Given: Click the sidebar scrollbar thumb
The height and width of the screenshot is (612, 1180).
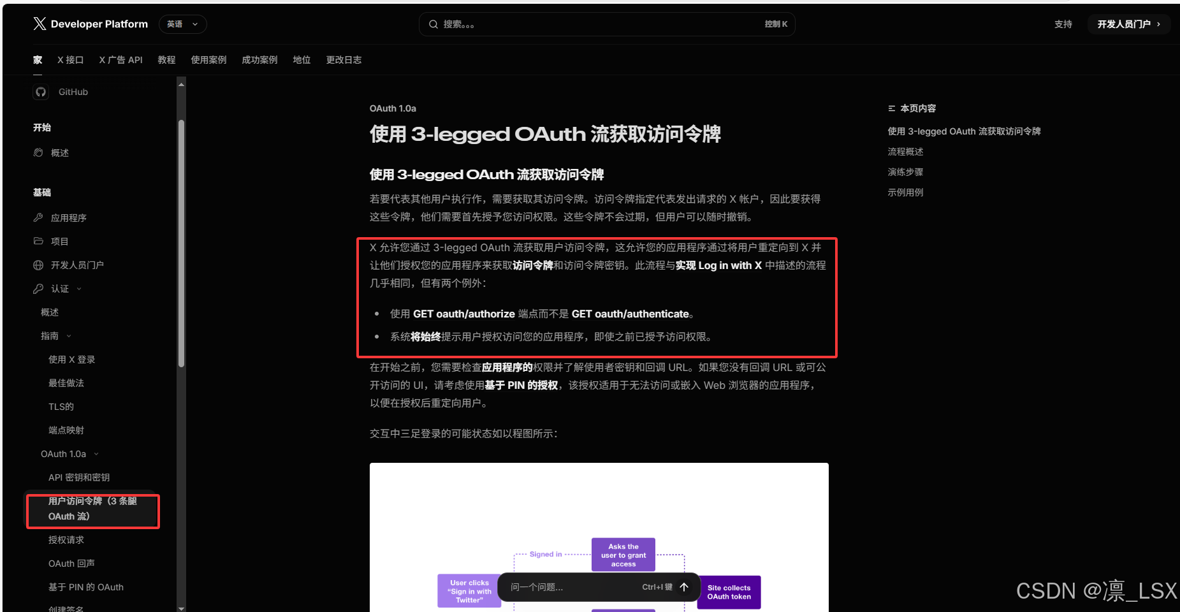Looking at the screenshot, I should 182,244.
